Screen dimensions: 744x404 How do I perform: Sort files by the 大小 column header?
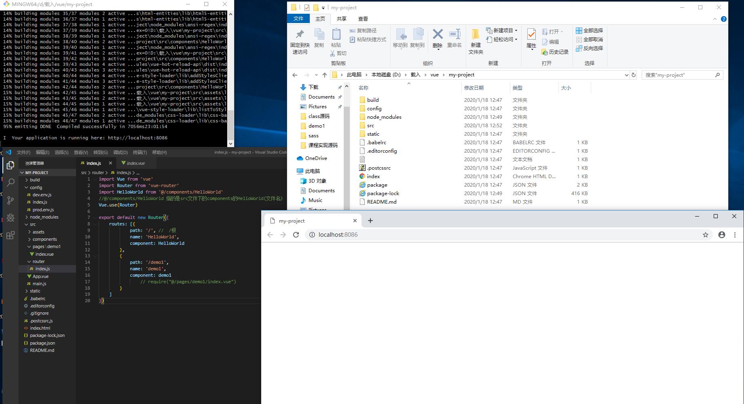pos(575,88)
